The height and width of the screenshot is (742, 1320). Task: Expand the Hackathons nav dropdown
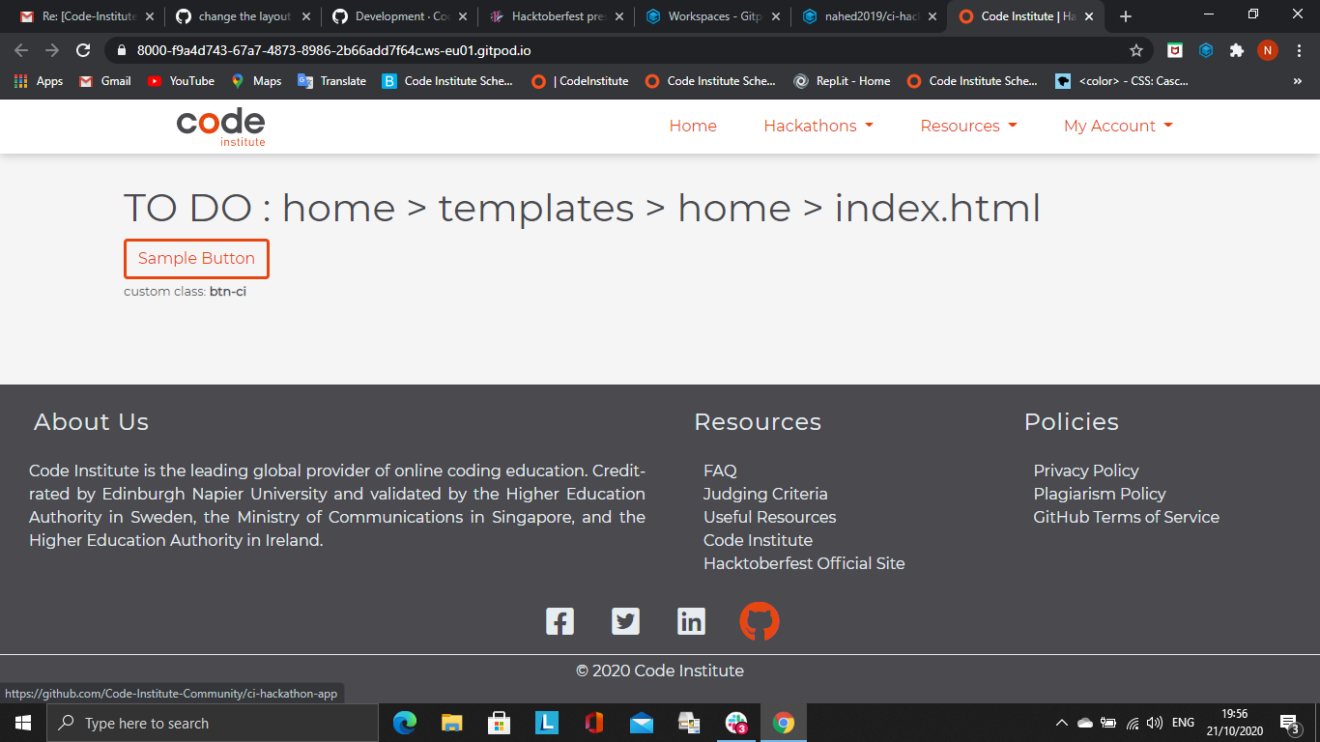point(818,126)
